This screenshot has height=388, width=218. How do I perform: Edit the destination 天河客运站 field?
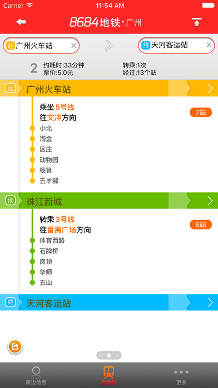[173, 45]
